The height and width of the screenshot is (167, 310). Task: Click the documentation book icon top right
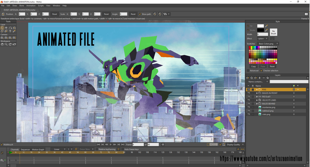point(306,14)
